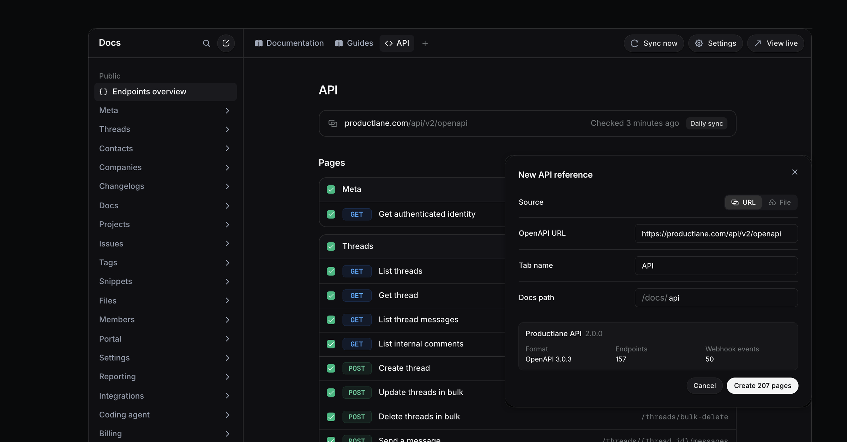The width and height of the screenshot is (847, 442).
Task: Click the 157 endpoints value
Action: click(x=621, y=359)
